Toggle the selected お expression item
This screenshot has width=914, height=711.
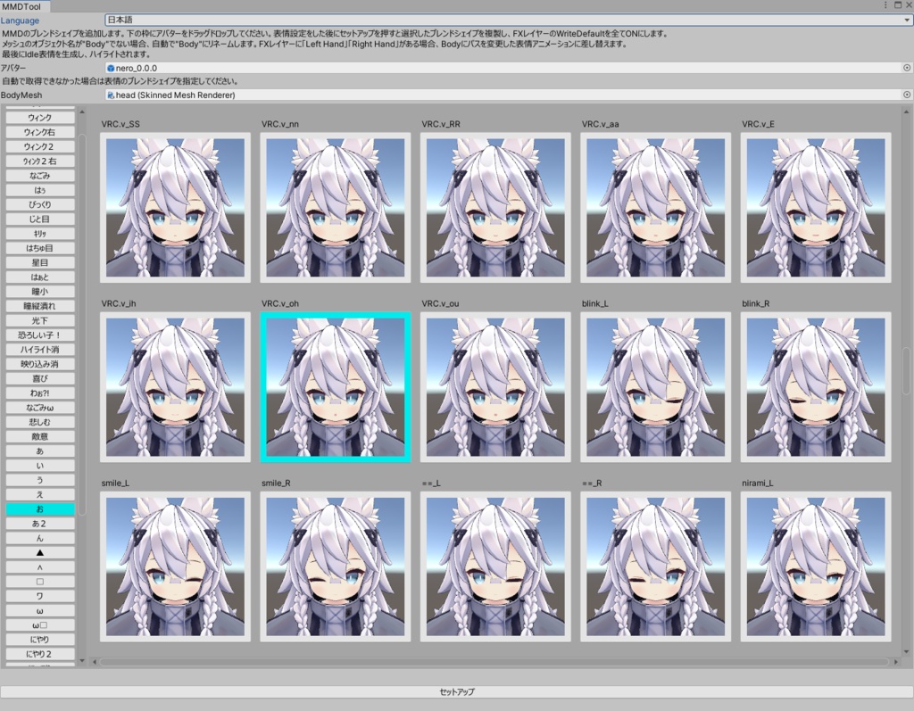[x=40, y=508]
